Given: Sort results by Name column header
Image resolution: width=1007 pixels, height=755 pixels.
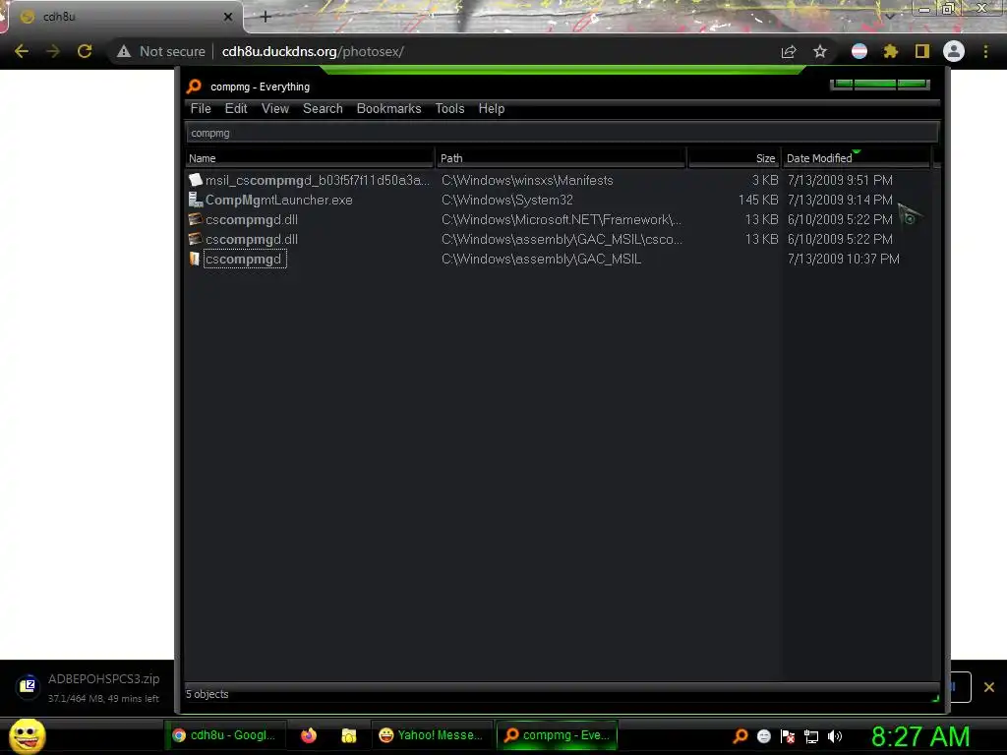Looking at the screenshot, I should (310, 158).
